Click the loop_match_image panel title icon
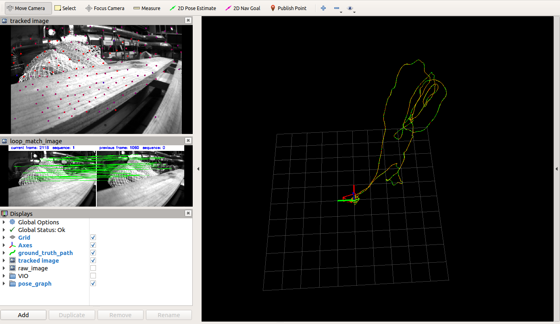Viewport: 560px width, 324px height. 4,141
